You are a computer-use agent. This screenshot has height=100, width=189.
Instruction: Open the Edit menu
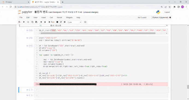[x=28, y=17]
